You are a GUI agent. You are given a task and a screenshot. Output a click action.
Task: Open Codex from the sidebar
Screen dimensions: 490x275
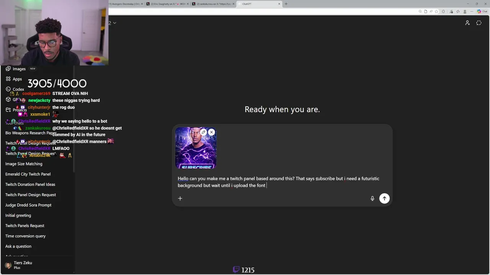15,89
